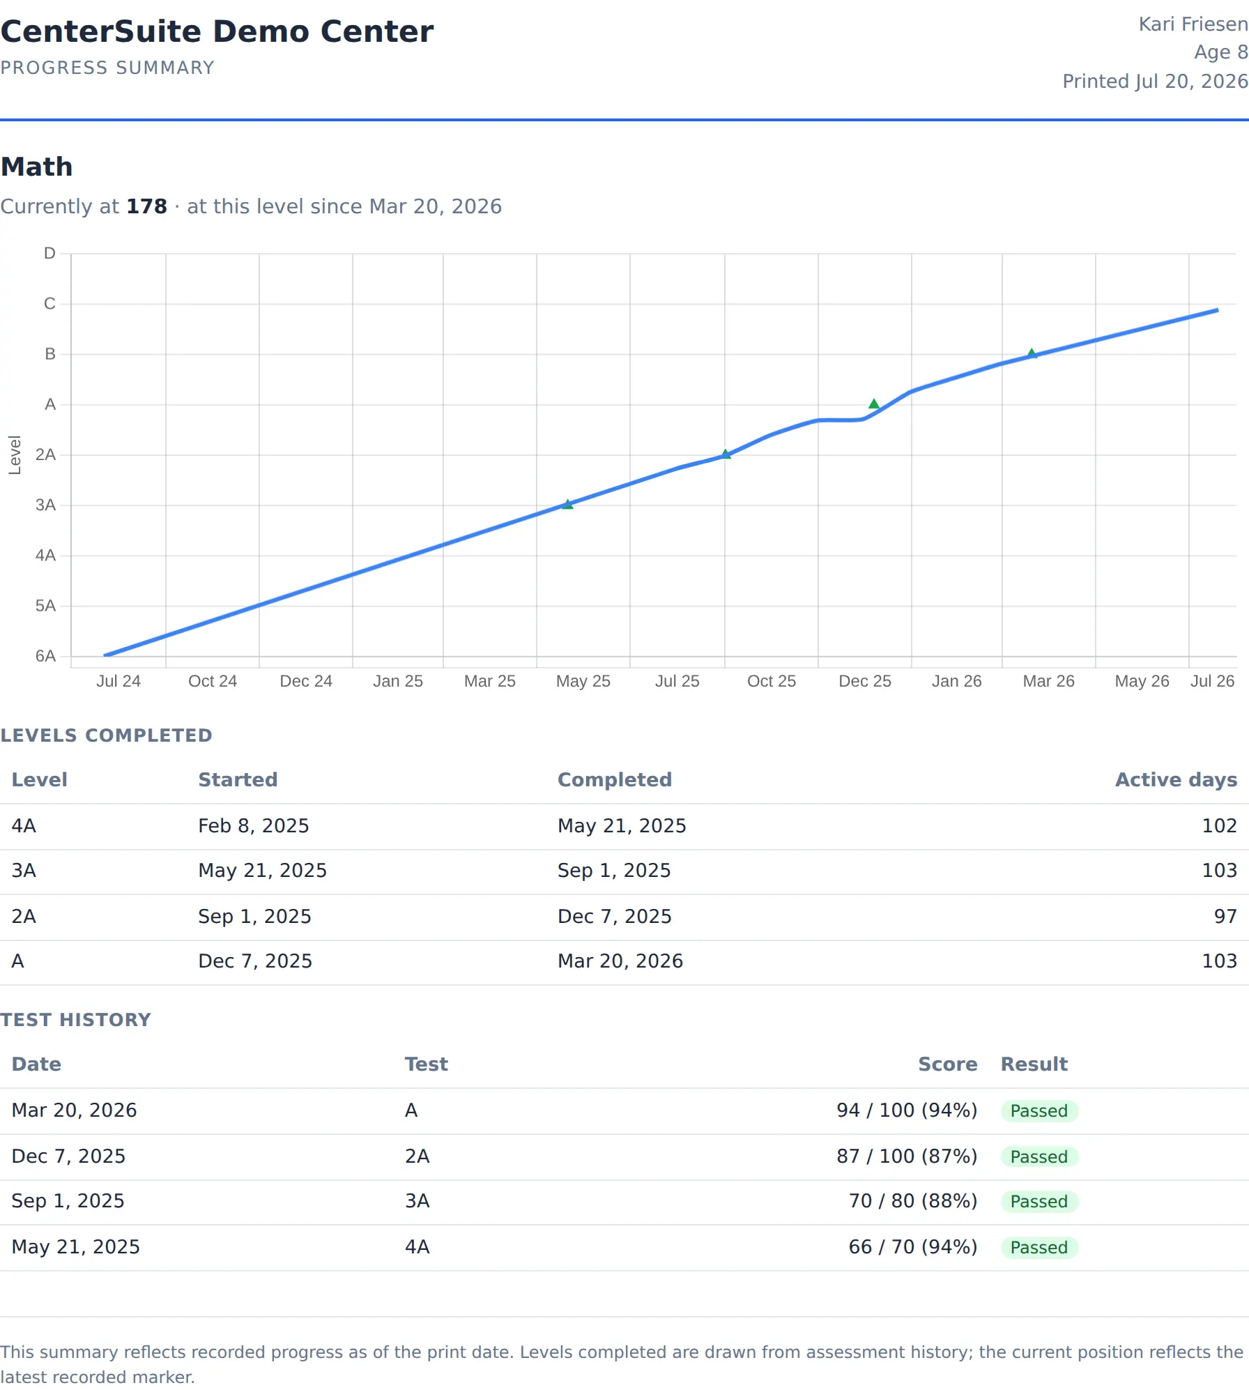This screenshot has height=1390, width=1249.
Task: Click the TEST HISTORY section heading
Action: 75,1020
